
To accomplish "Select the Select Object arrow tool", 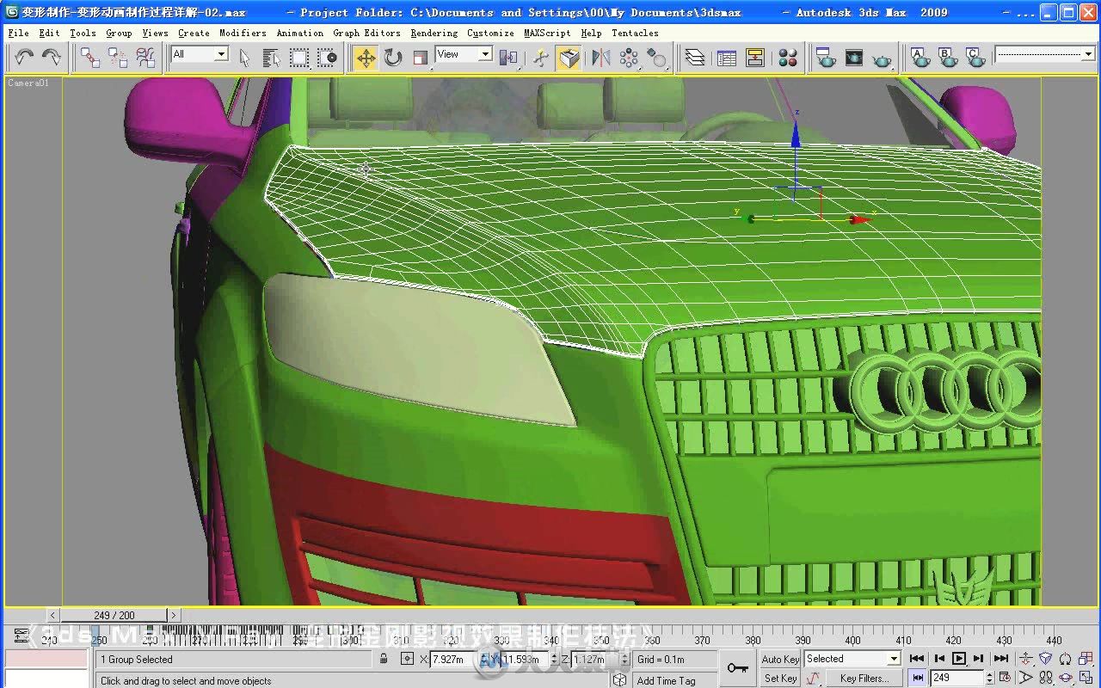I will coord(244,58).
